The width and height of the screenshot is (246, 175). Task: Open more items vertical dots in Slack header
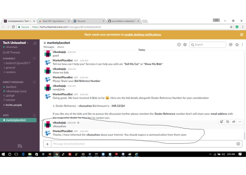pos(242,45)
